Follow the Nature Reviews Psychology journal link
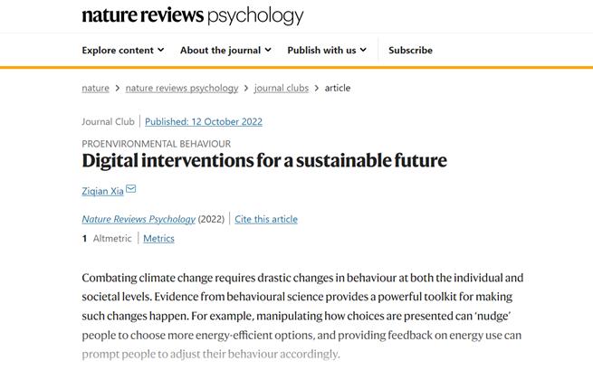 (x=138, y=219)
